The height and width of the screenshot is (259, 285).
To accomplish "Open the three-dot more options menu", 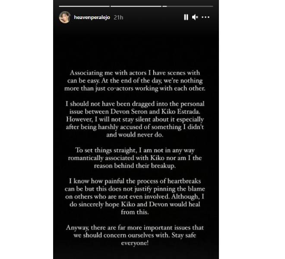I will click(x=206, y=17).
